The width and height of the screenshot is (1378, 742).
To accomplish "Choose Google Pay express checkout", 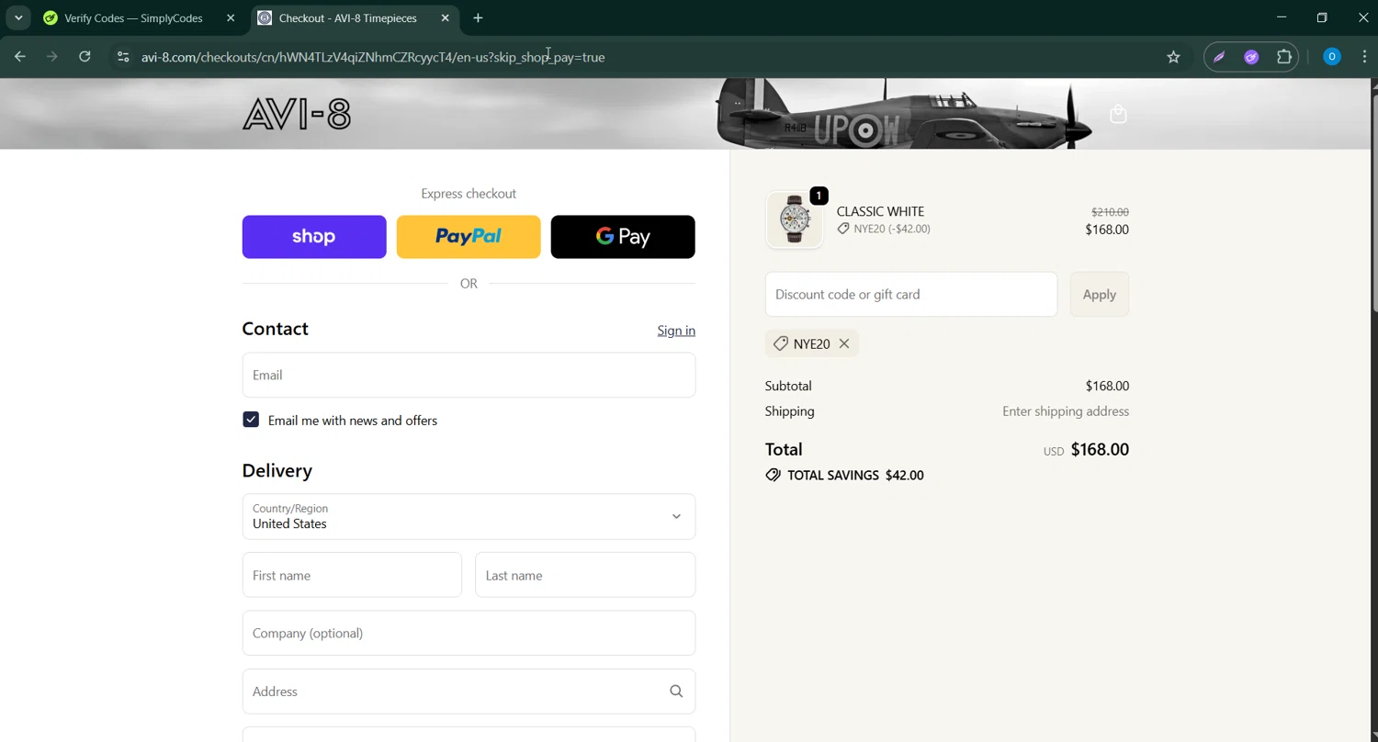I will (x=623, y=237).
